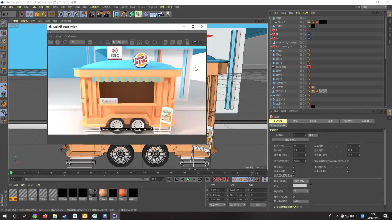Toggle the 使用表达式 checkbox
392x220 pixels.
348,167
